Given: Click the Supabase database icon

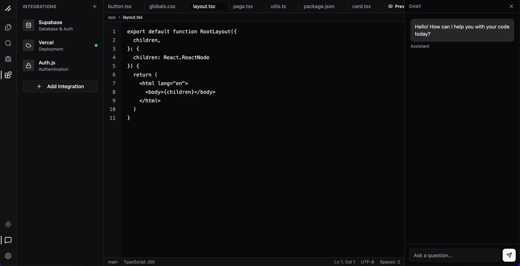Looking at the screenshot, I should pos(29,25).
